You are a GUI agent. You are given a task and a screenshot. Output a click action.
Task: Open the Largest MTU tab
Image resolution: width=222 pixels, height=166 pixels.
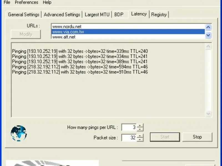97,15
